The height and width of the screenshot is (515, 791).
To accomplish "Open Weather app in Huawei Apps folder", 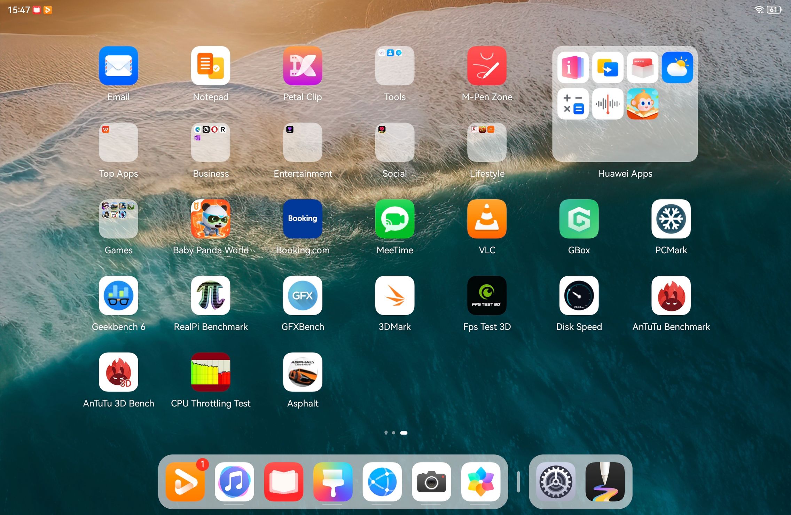I will [677, 68].
